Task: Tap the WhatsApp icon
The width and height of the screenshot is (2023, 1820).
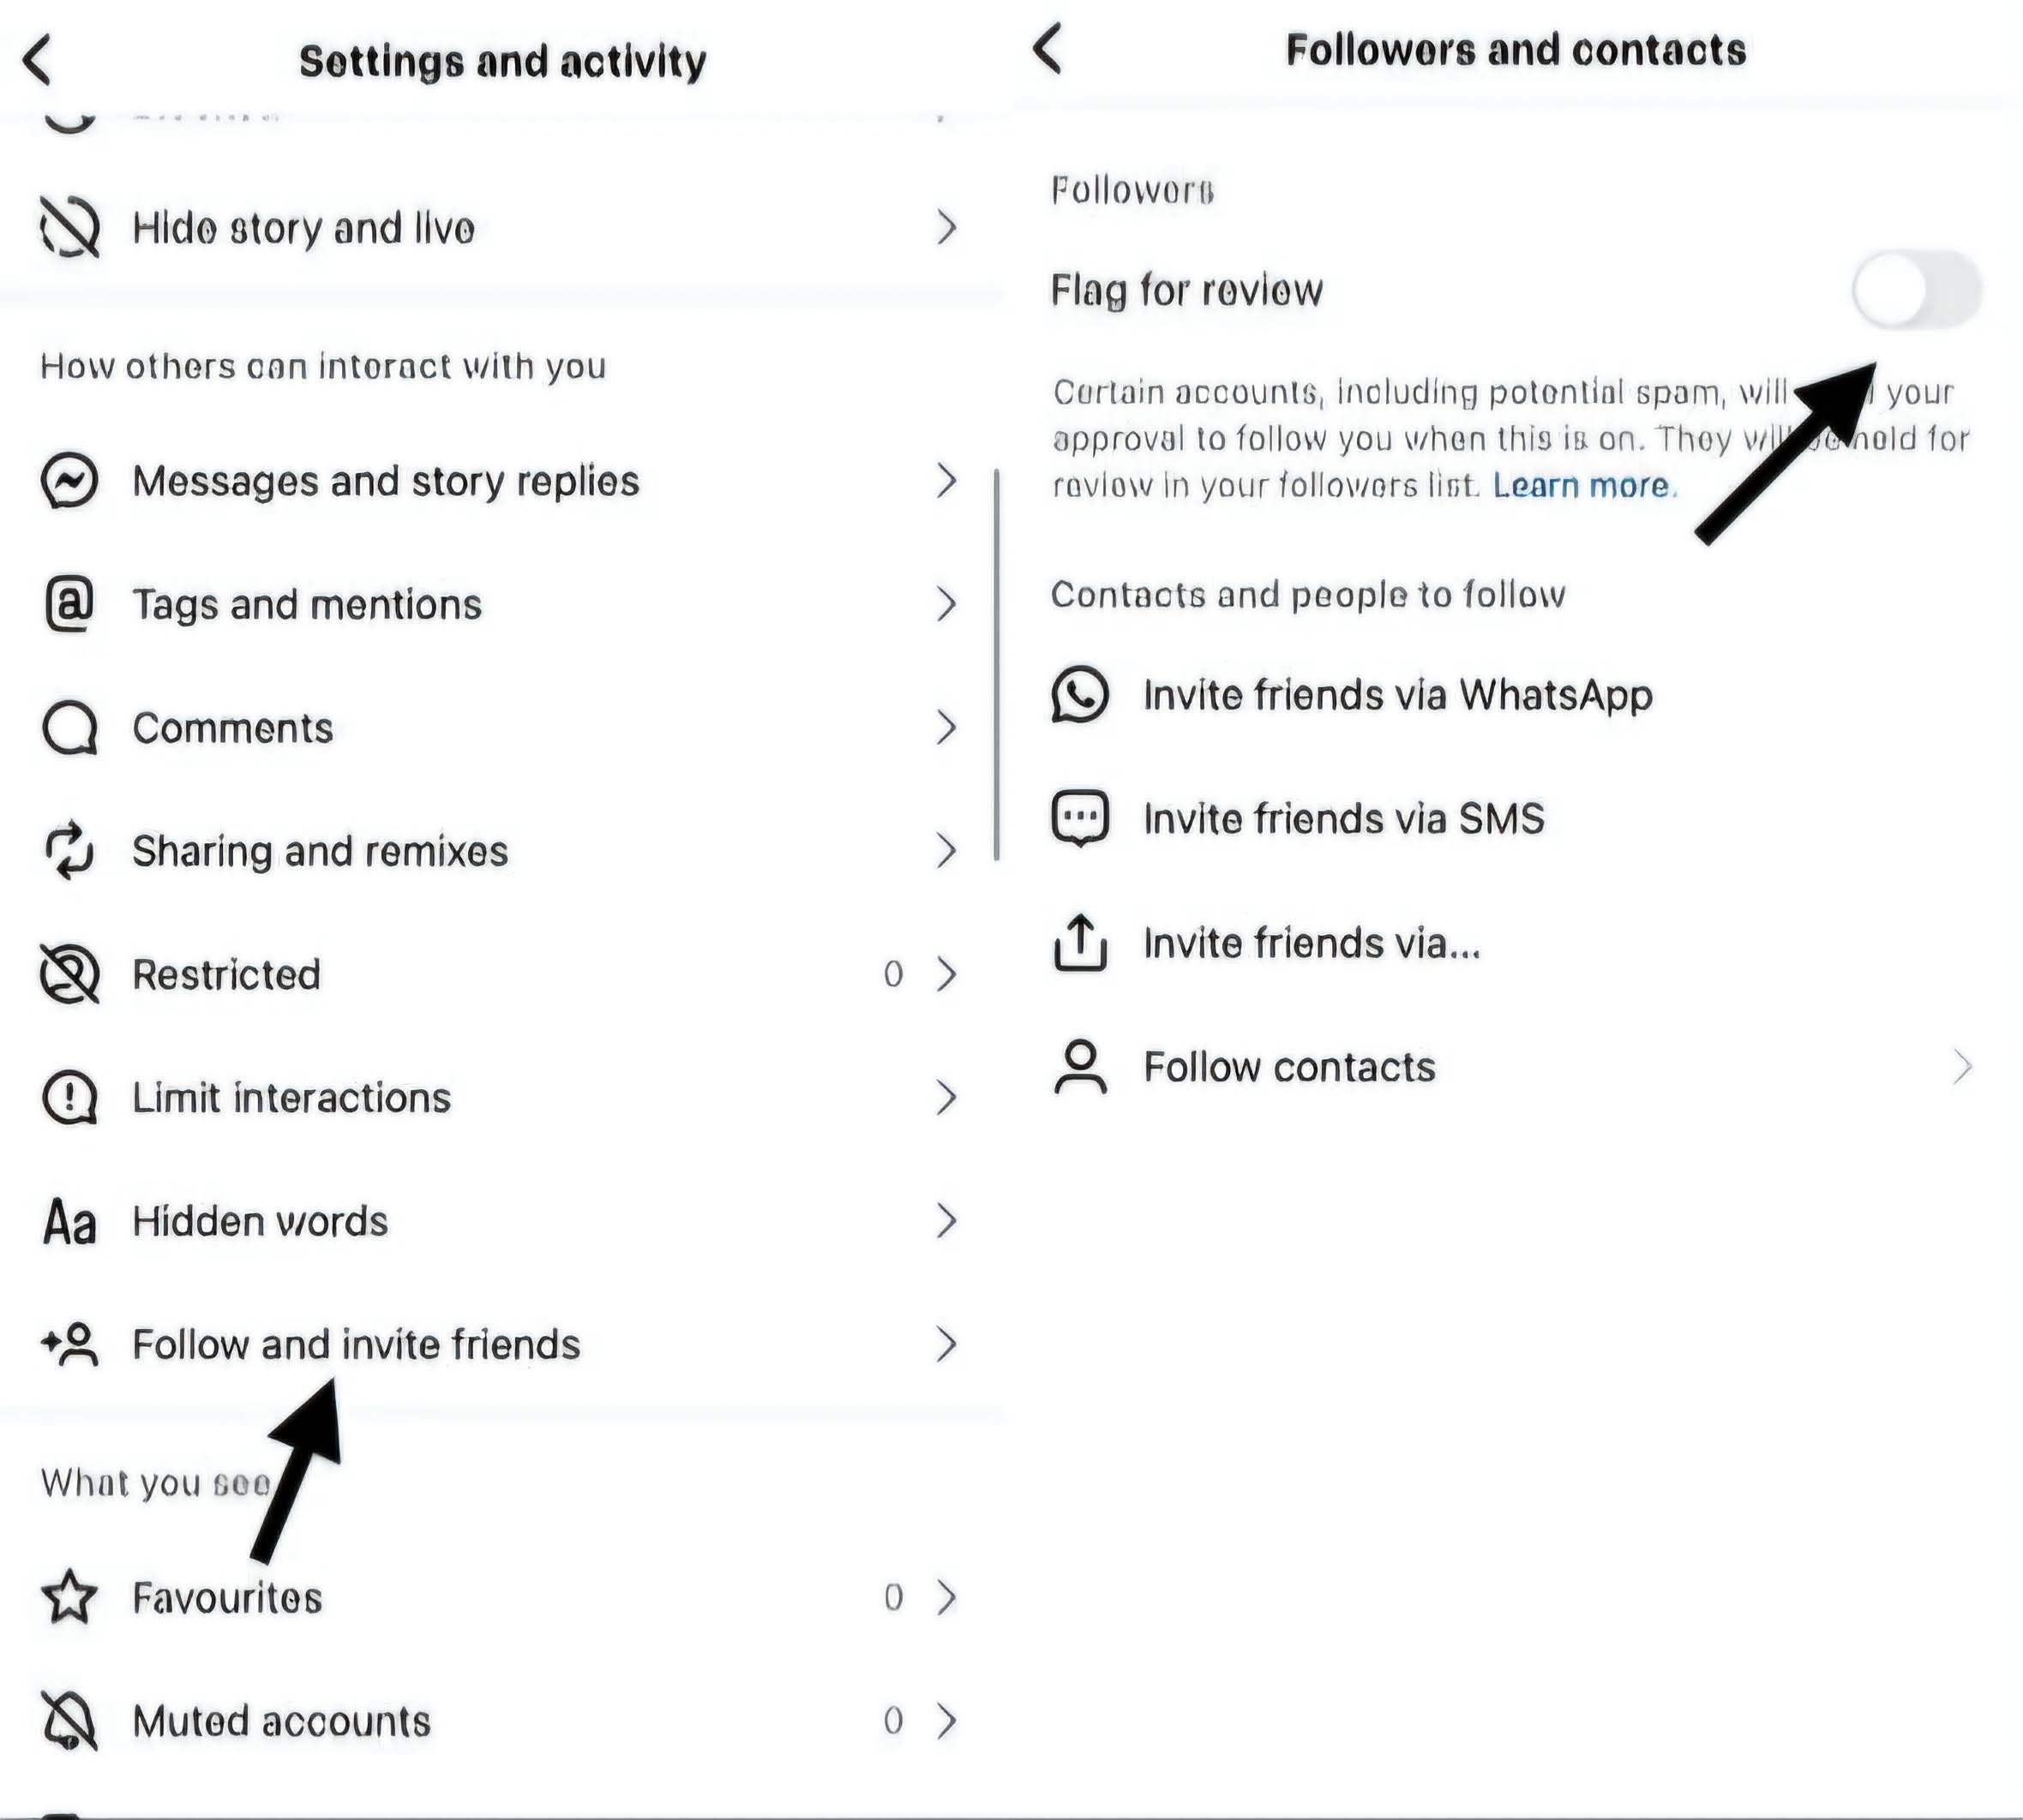Action: click(x=1079, y=695)
